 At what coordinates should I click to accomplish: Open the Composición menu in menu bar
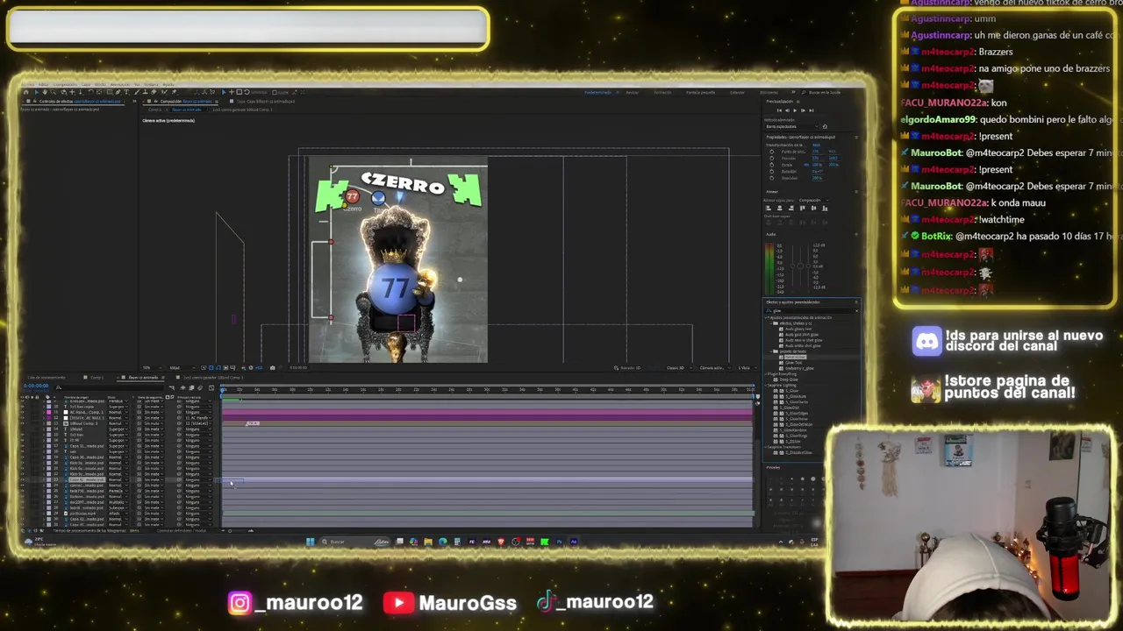tap(65, 85)
